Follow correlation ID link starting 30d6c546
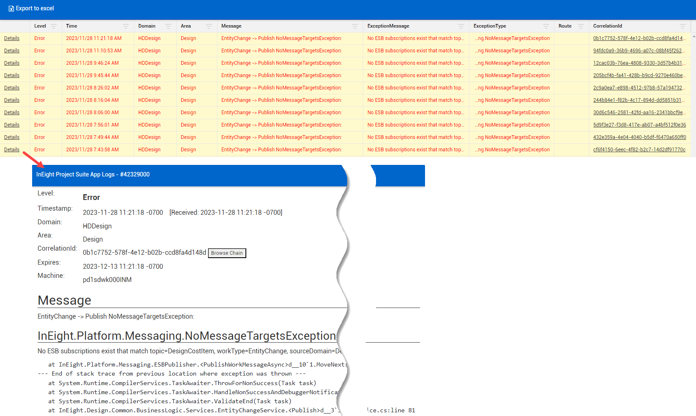Screen dimensions: 696x416 tap(639, 113)
